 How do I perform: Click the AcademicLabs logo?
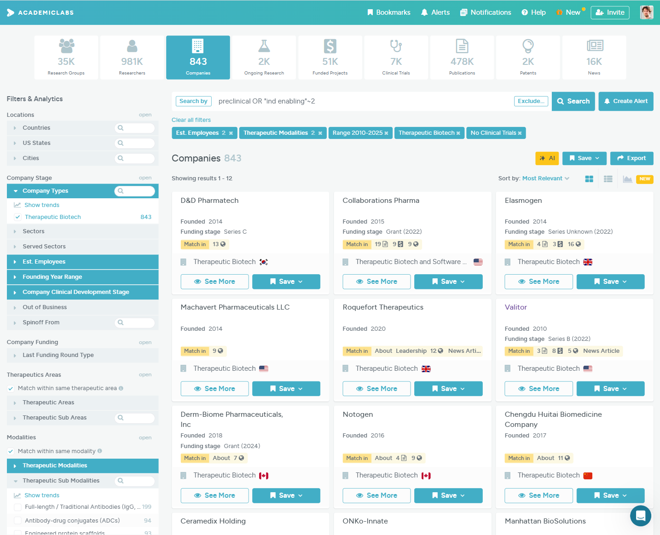click(40, 12)
